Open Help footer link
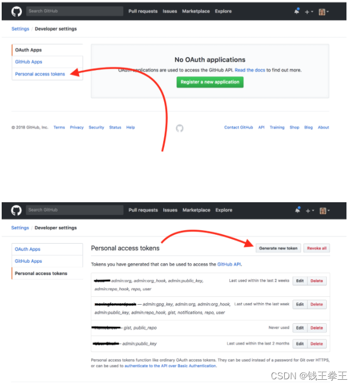This screenshot has width=356, height=386. point(131,128)
